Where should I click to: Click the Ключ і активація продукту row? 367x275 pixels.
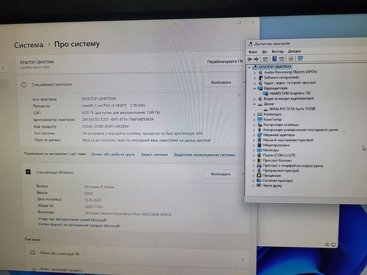click(x=138, y=269)
